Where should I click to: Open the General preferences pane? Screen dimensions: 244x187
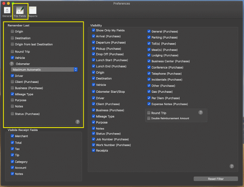[x=7, y=11]
